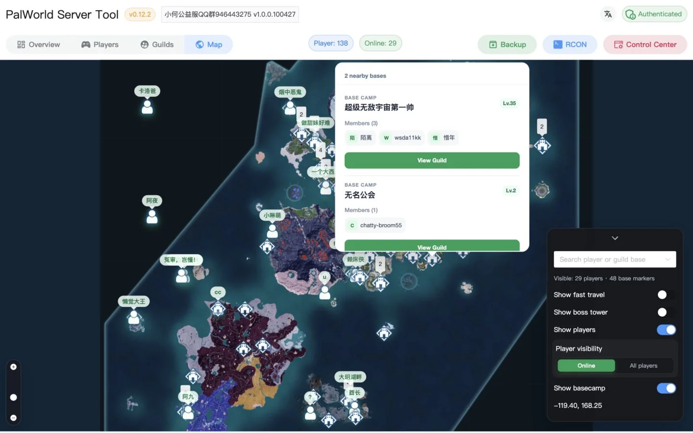This screenshot has width=693, height=433.
Task: Disable the Show players switch
Action: click(x=667, y=330)
